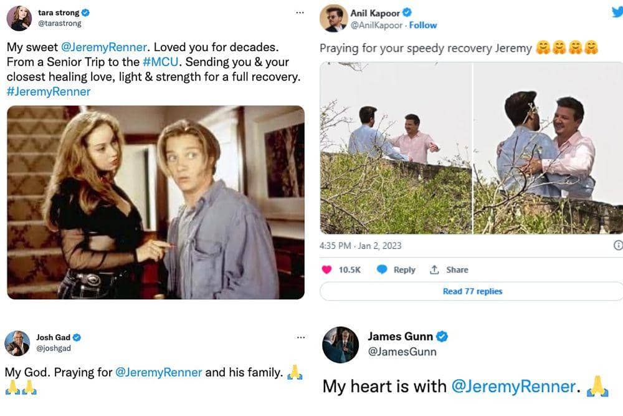Open the #JeremyRenner hashtag link
This screenshot has width=623, height=416.
(49, 92)
